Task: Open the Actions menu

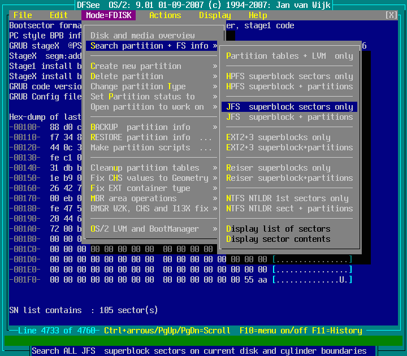Action: tap(165, 15)
